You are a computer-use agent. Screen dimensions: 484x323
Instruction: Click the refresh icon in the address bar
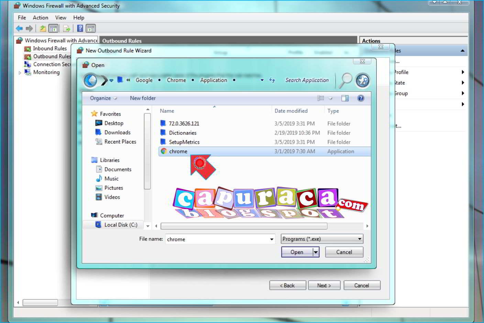(x=272, y=80)
